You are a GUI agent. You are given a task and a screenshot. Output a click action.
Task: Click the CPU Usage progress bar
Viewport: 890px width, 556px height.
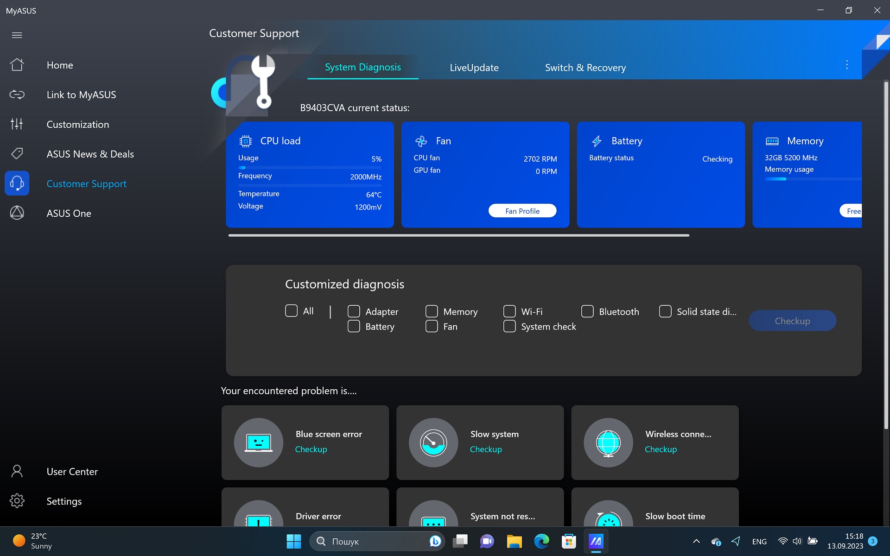[310, 167]
